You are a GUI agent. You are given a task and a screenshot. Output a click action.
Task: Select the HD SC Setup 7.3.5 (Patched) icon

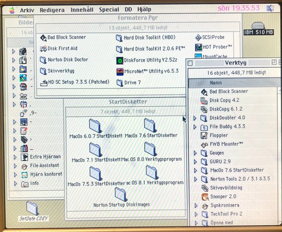point(44,83)
